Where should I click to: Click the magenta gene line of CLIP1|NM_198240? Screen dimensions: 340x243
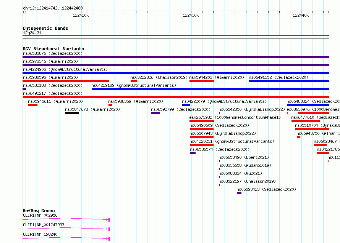66,238
